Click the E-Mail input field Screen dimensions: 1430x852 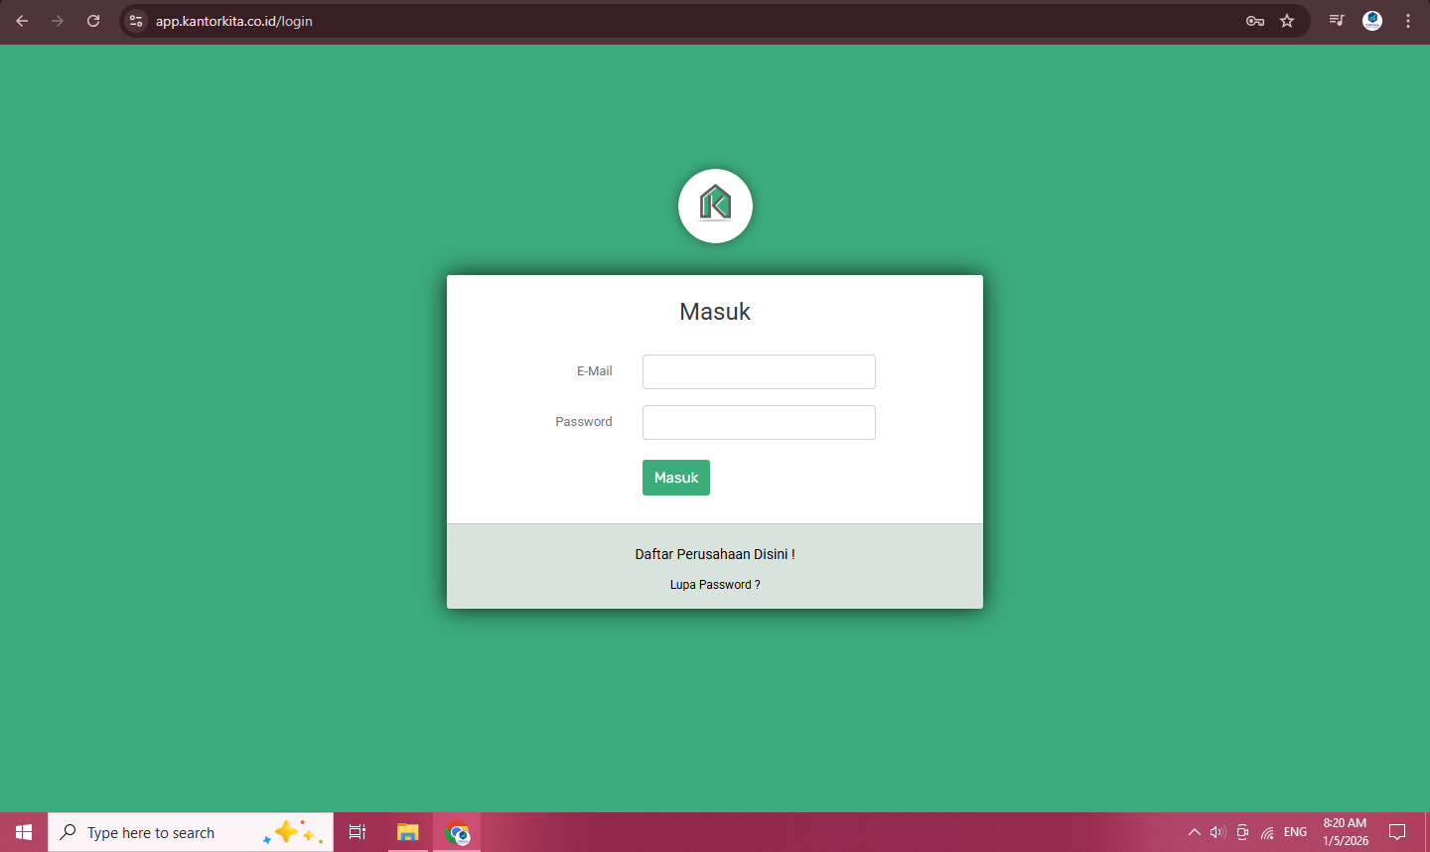759,371
